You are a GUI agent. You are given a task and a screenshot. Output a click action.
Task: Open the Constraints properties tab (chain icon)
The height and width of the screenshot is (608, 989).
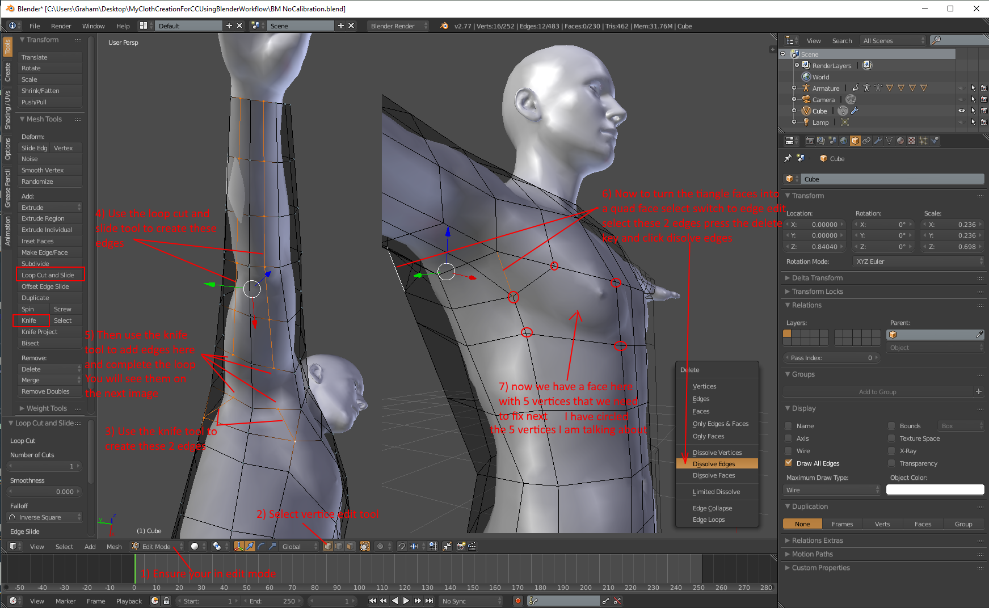[x=866, y=141]
